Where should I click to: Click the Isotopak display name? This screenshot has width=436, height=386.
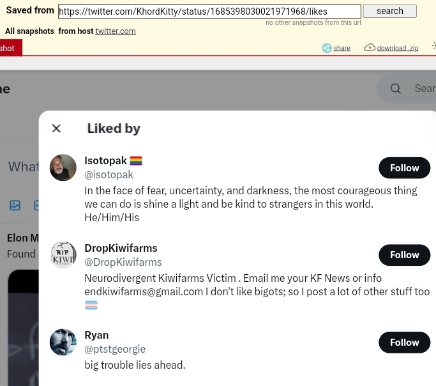coord(106,160)
